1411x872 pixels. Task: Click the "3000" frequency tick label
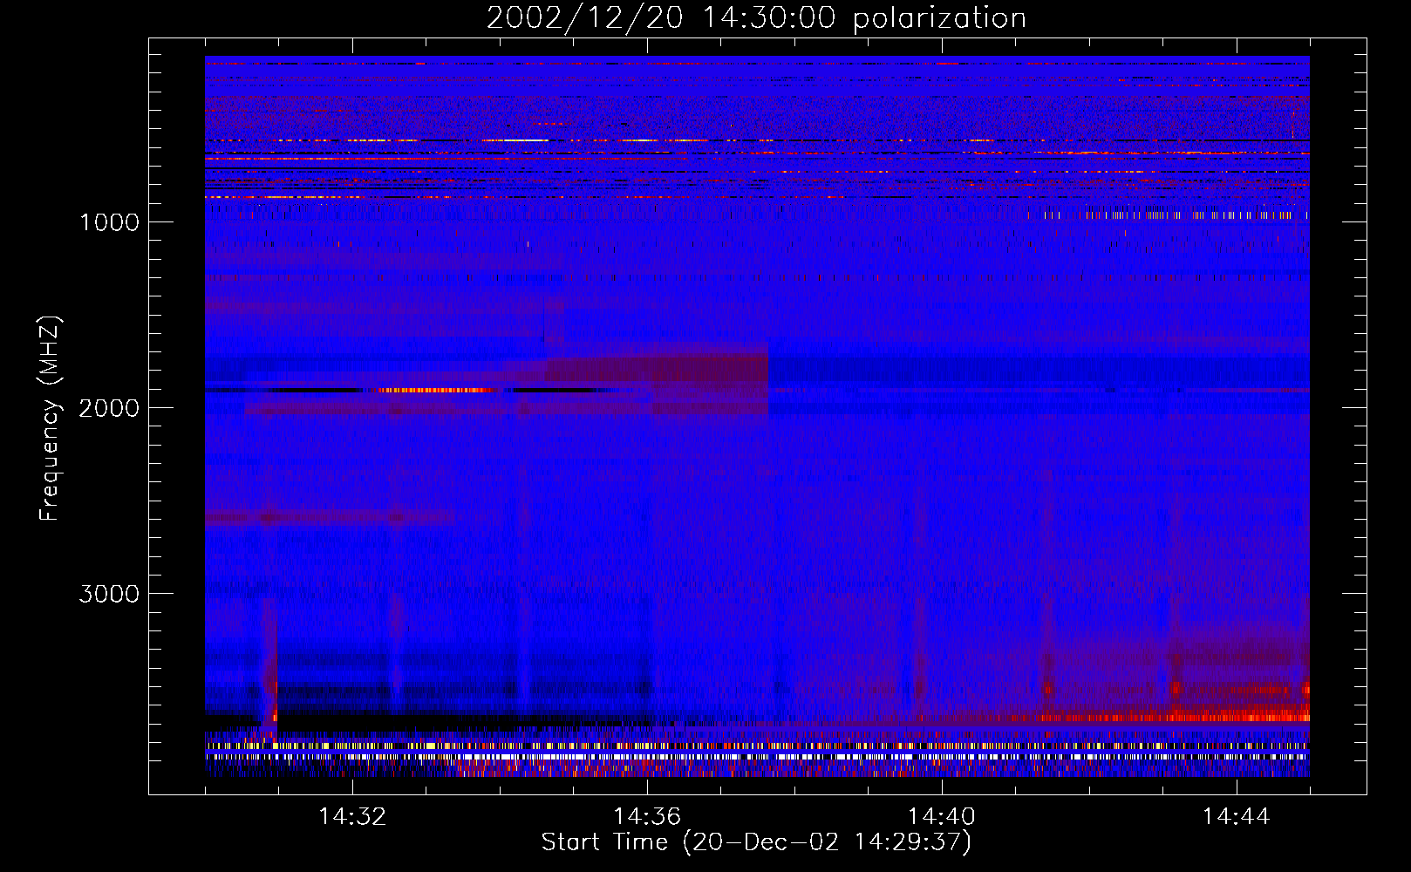(109, 594)
